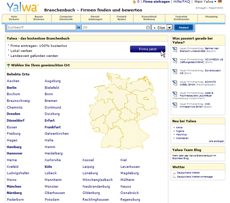Click the favorites star icon
The width and height of the screenshot is (230, 203).
[134, 2]
